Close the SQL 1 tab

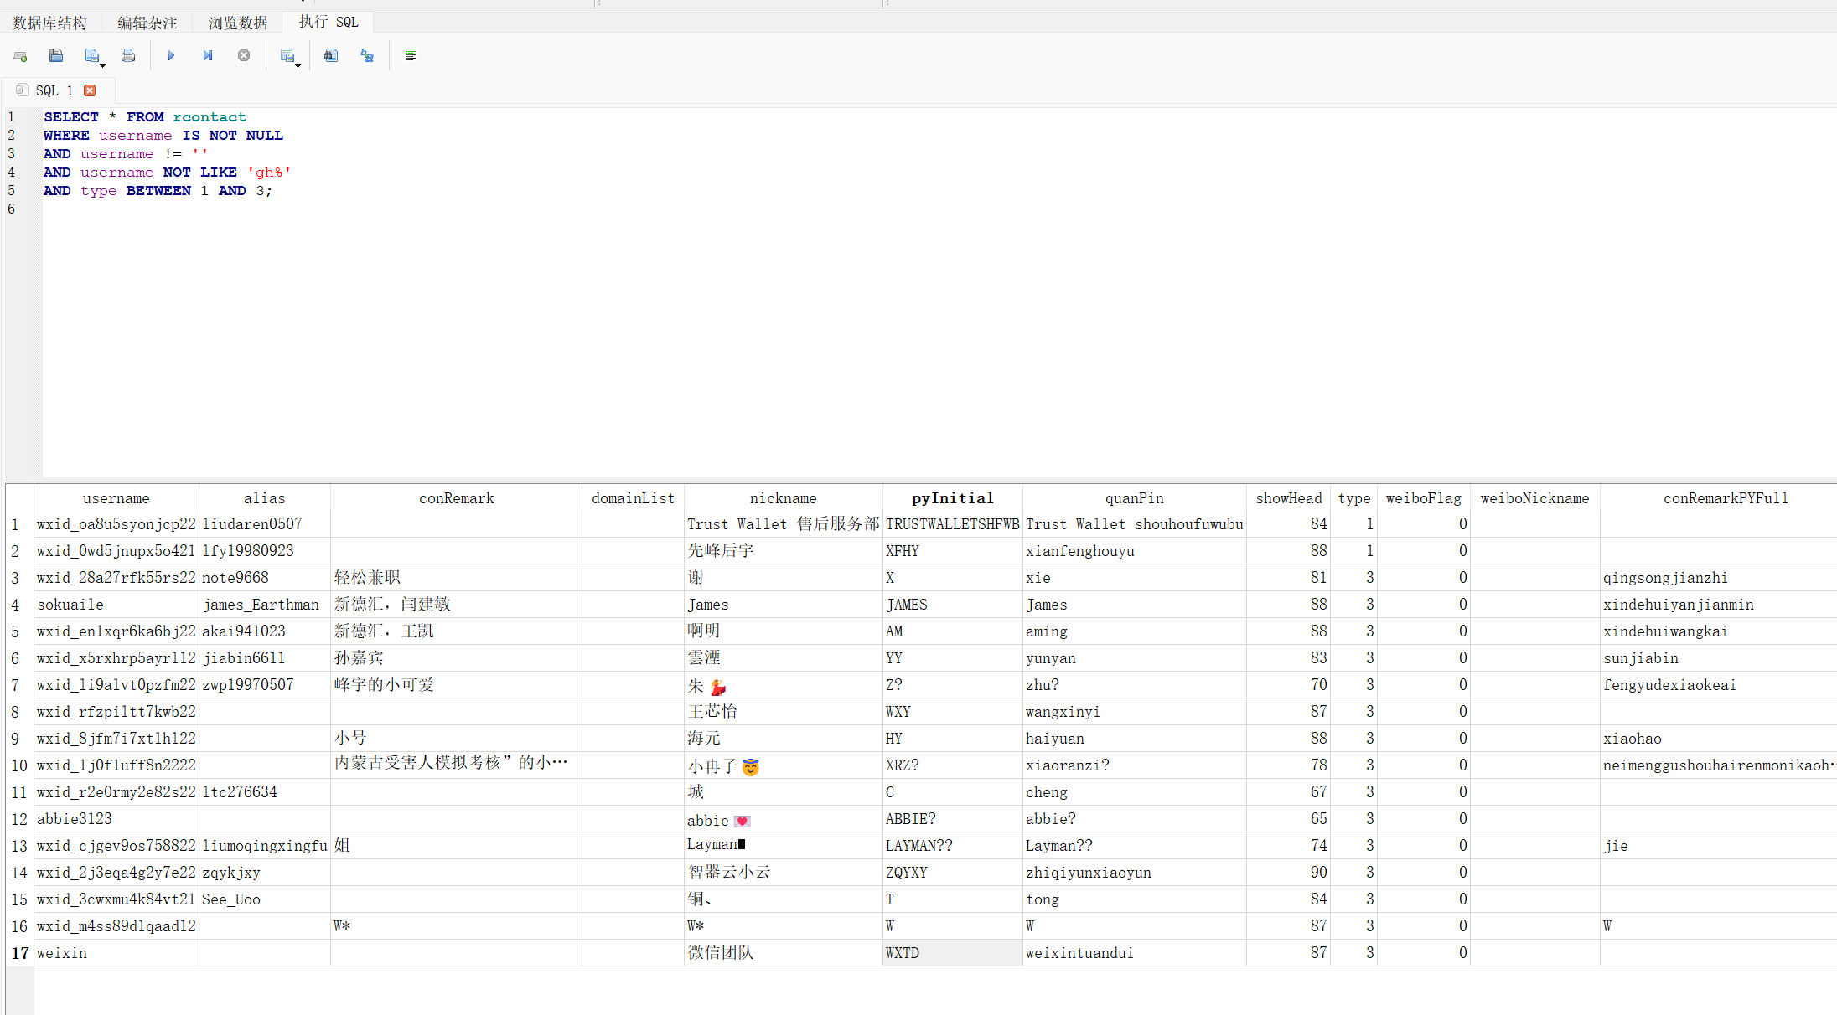pos(90,90)
